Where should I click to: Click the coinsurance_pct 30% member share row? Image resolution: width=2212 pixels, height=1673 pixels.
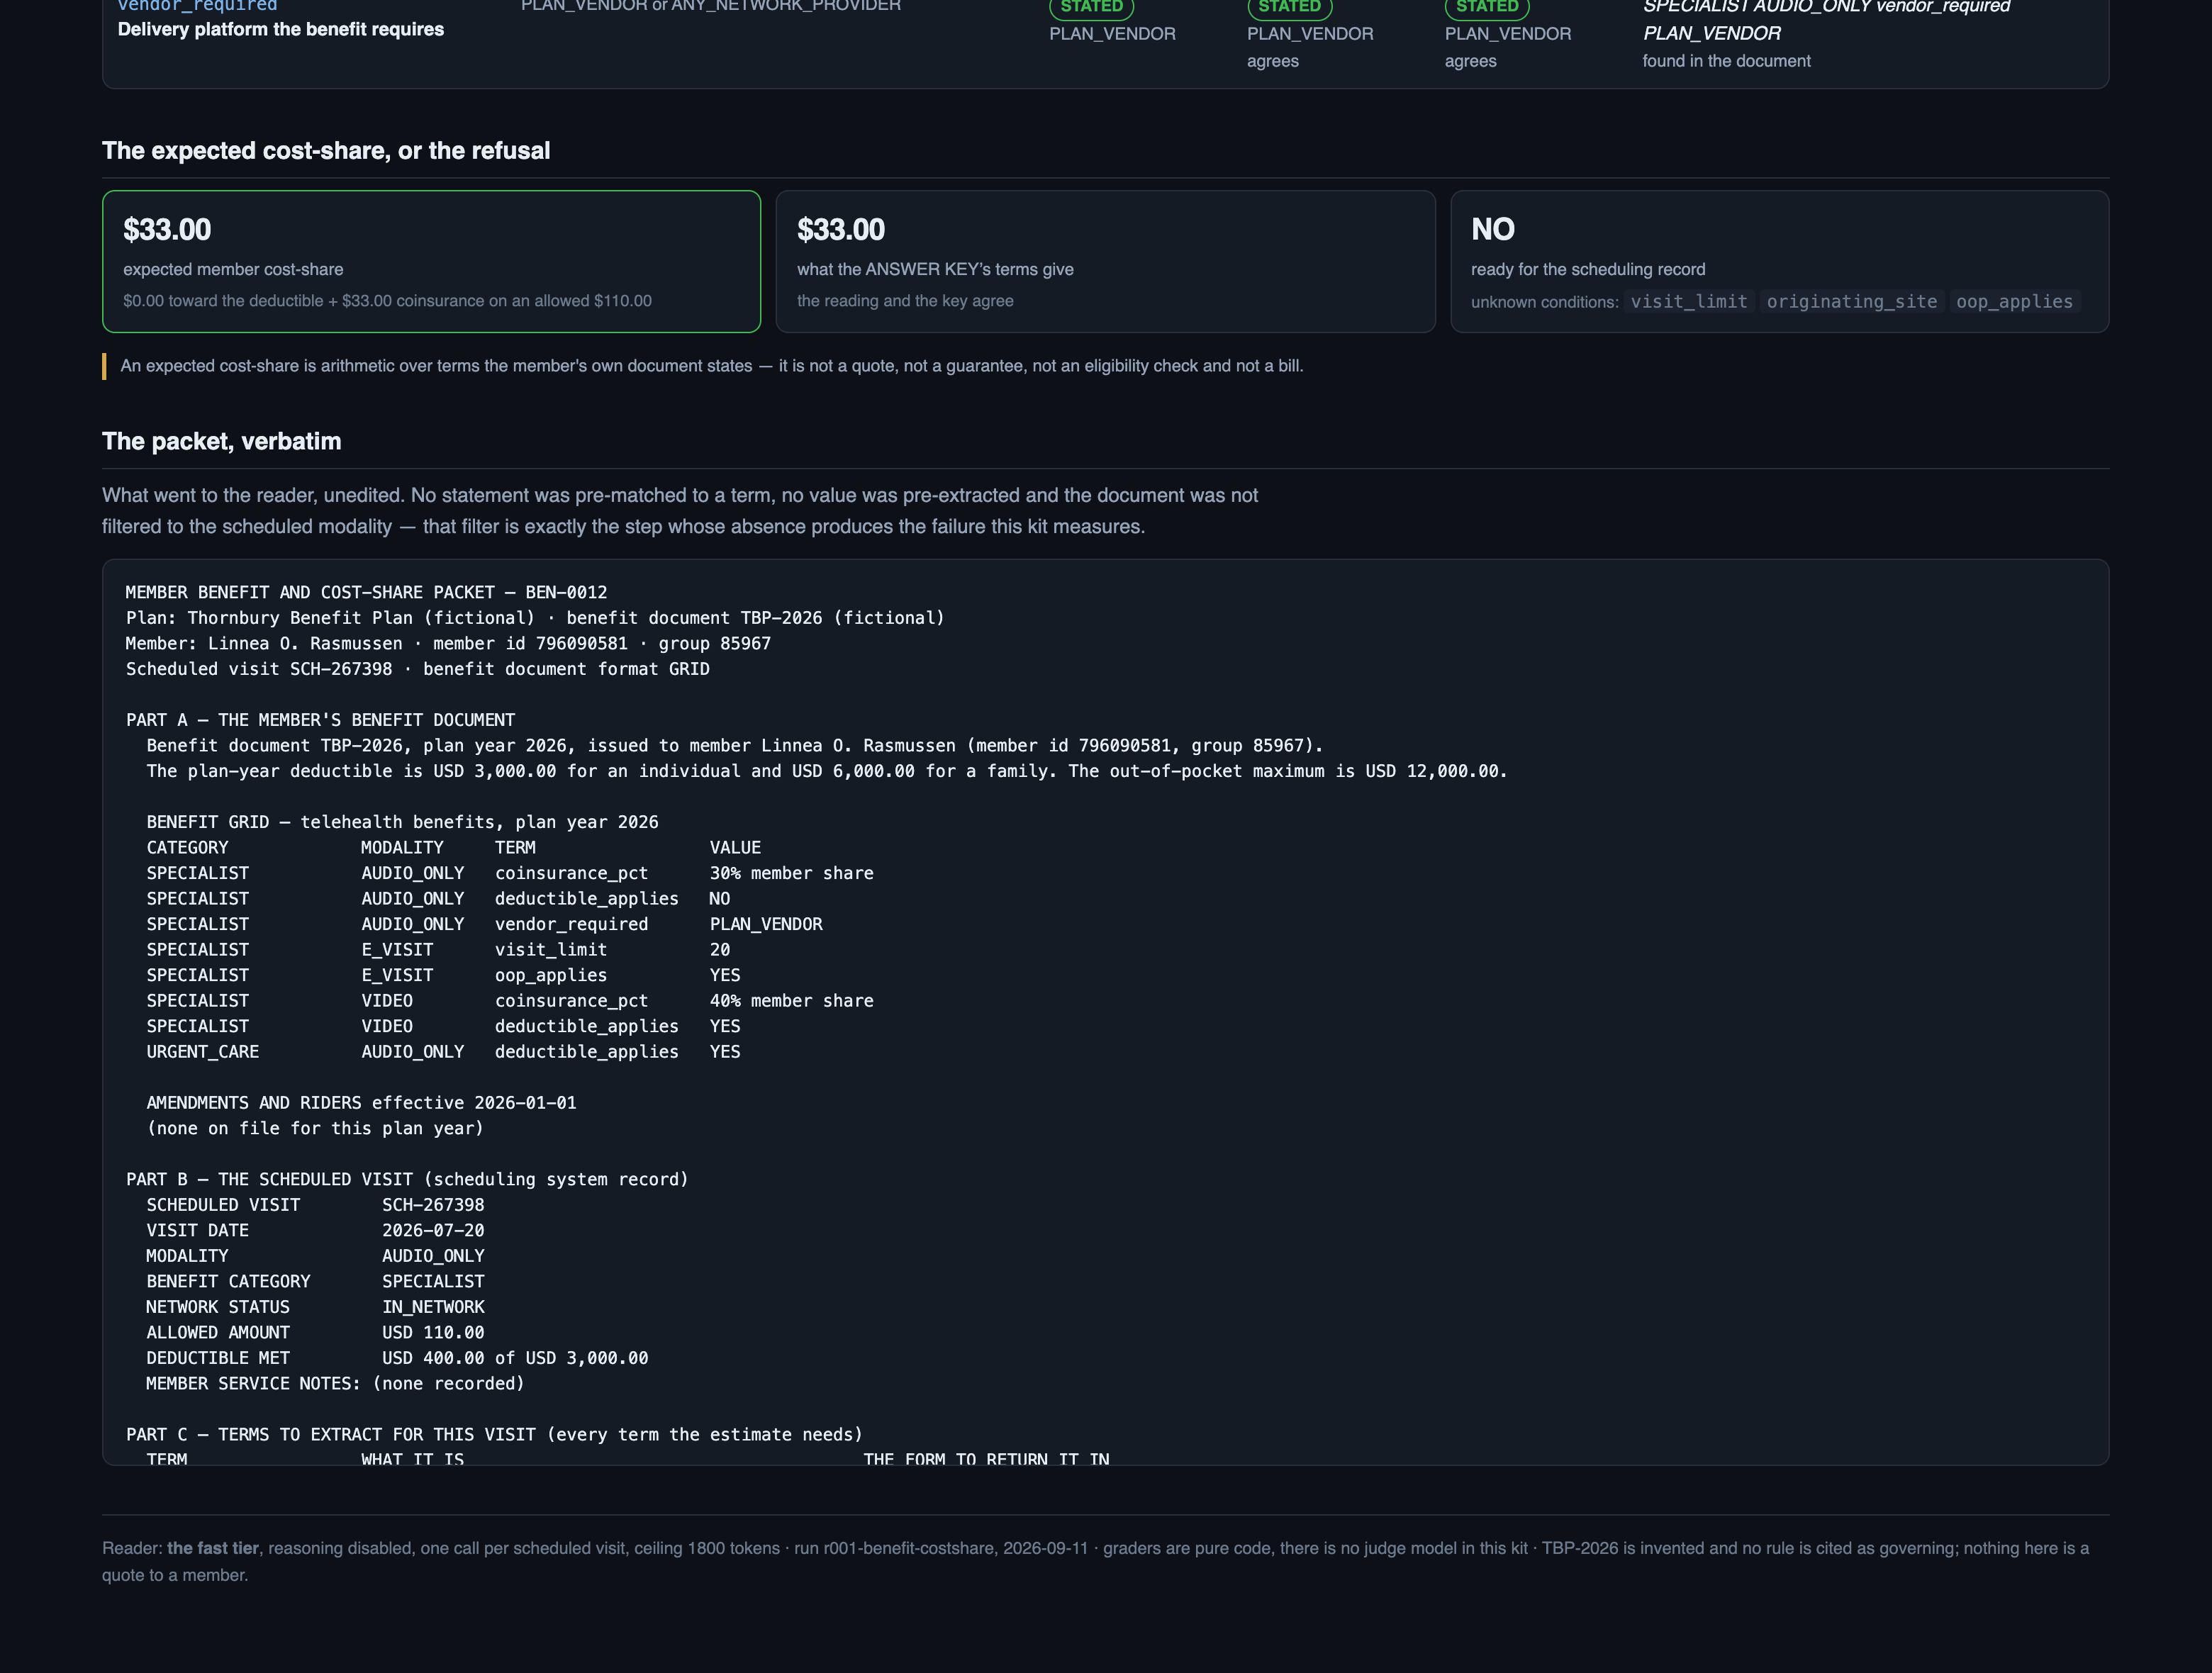pos(510,873)
